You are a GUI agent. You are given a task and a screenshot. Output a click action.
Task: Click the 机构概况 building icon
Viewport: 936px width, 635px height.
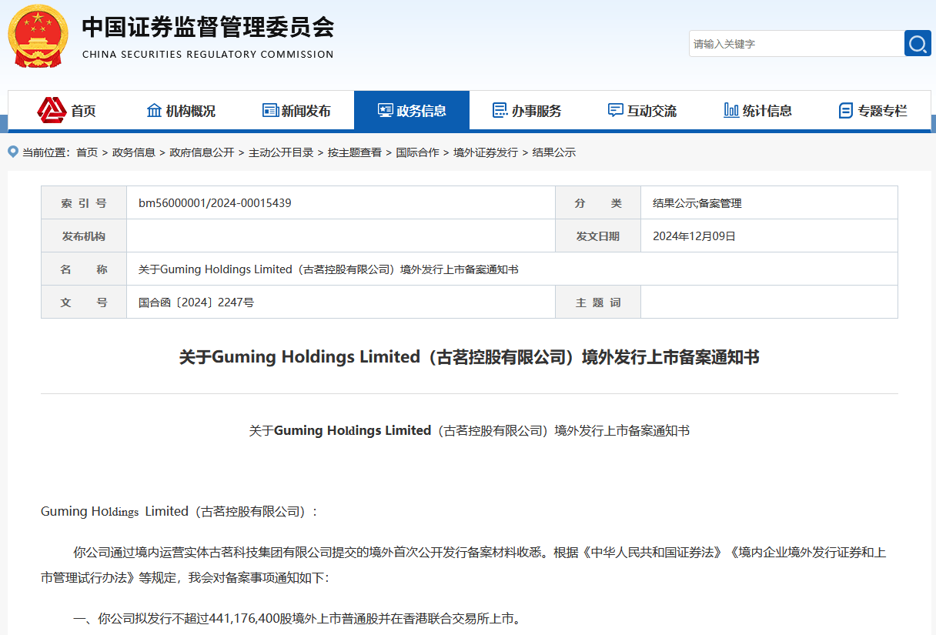pyautogui.click(x=154, y=111)
